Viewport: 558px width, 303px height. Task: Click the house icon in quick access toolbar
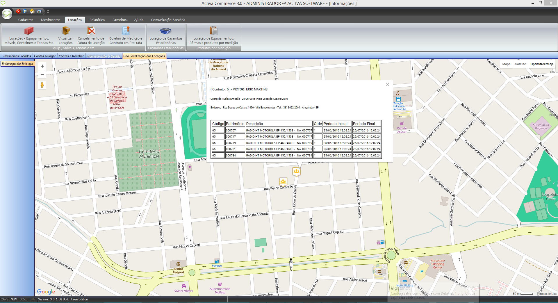click(x=32, y=11)
